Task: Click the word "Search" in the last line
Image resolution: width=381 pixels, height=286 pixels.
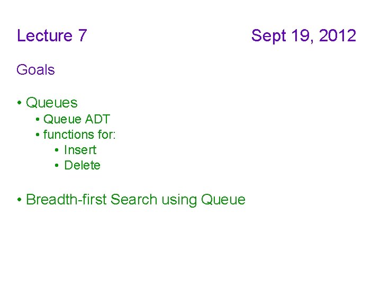Action: [x=134, y=200]
